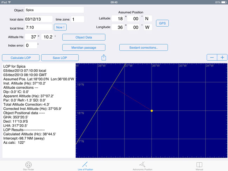
Task: Switch to Line of Position tab
Action: click(x=85, y=166)
